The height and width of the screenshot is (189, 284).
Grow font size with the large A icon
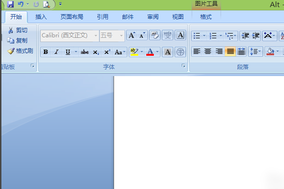(x=132, y=35)
